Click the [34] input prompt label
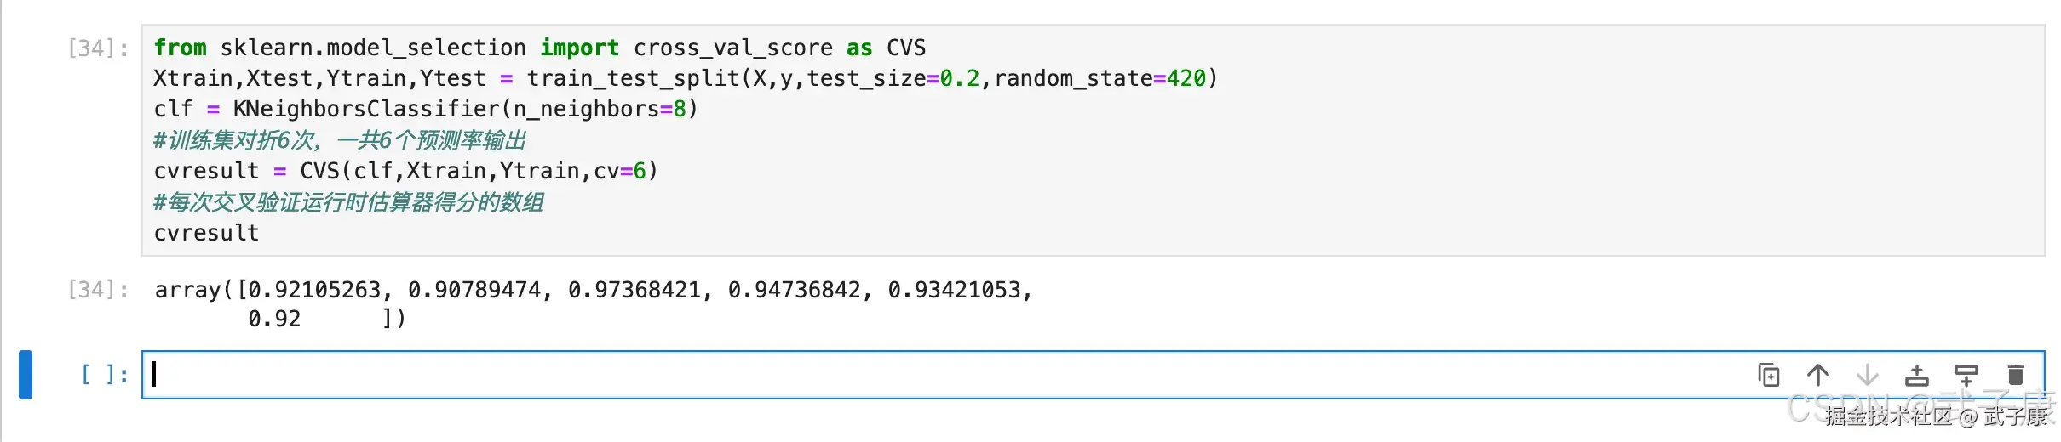Image resolution: width=2061 pixels, height=442 pixels. pyautogui.click(x=97, y=48)
